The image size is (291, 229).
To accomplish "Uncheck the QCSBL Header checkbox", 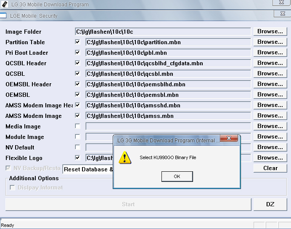I will point(77,63).
